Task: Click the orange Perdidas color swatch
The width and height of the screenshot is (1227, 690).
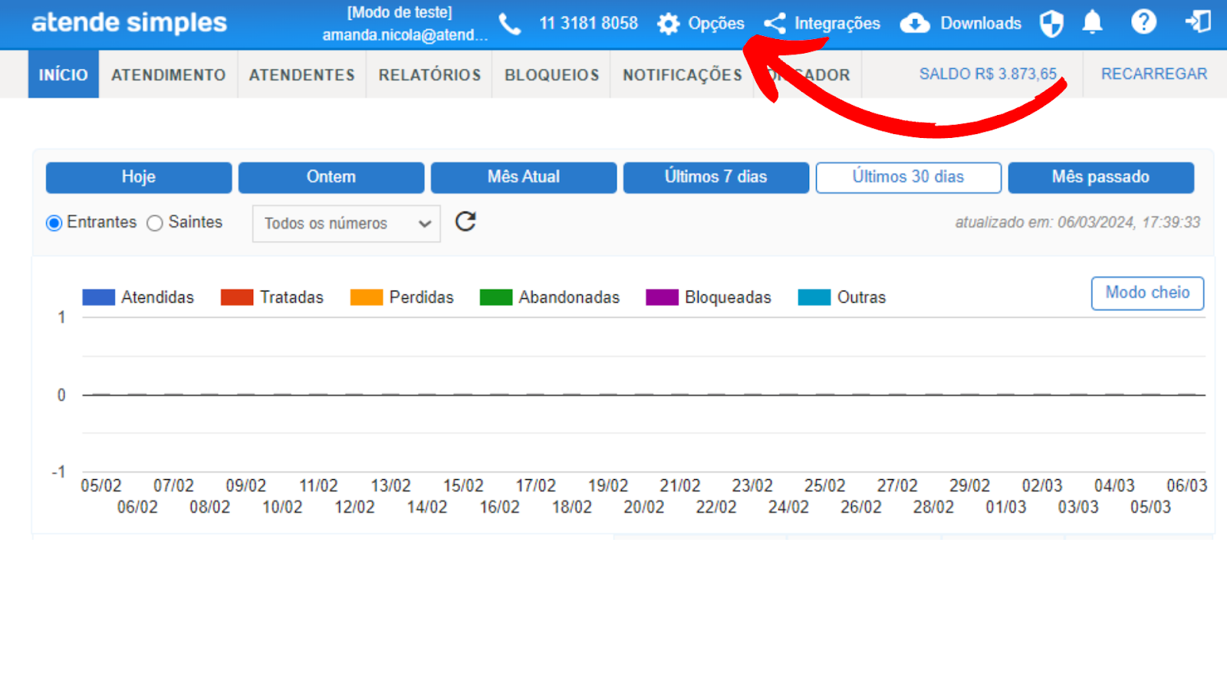Action: [367, 297]
